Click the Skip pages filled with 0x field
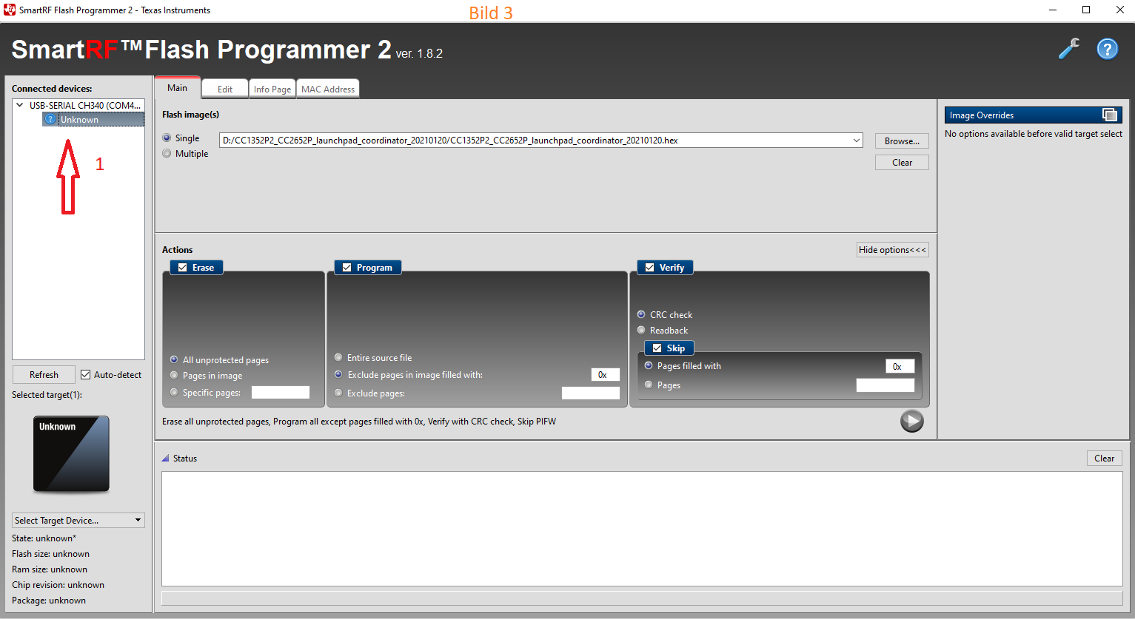 (x=900, y=366)
